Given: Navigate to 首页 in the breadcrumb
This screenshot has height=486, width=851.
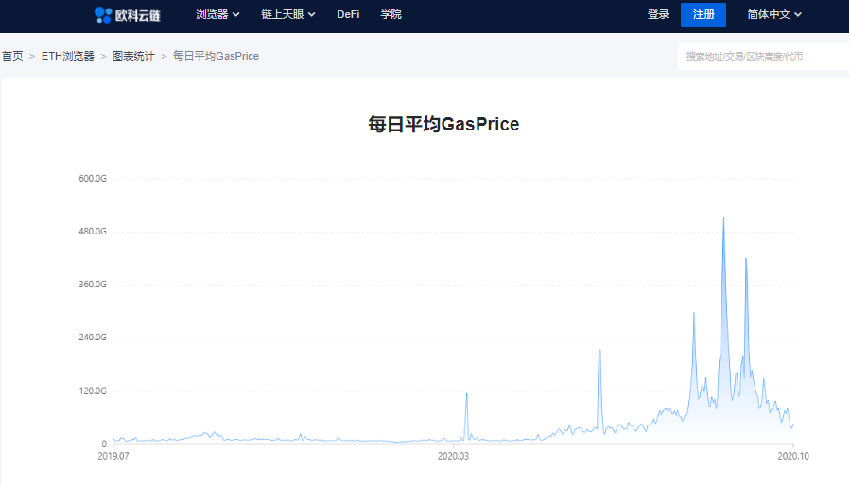Looking at the screenshot, I should click(x=12, y=56).
